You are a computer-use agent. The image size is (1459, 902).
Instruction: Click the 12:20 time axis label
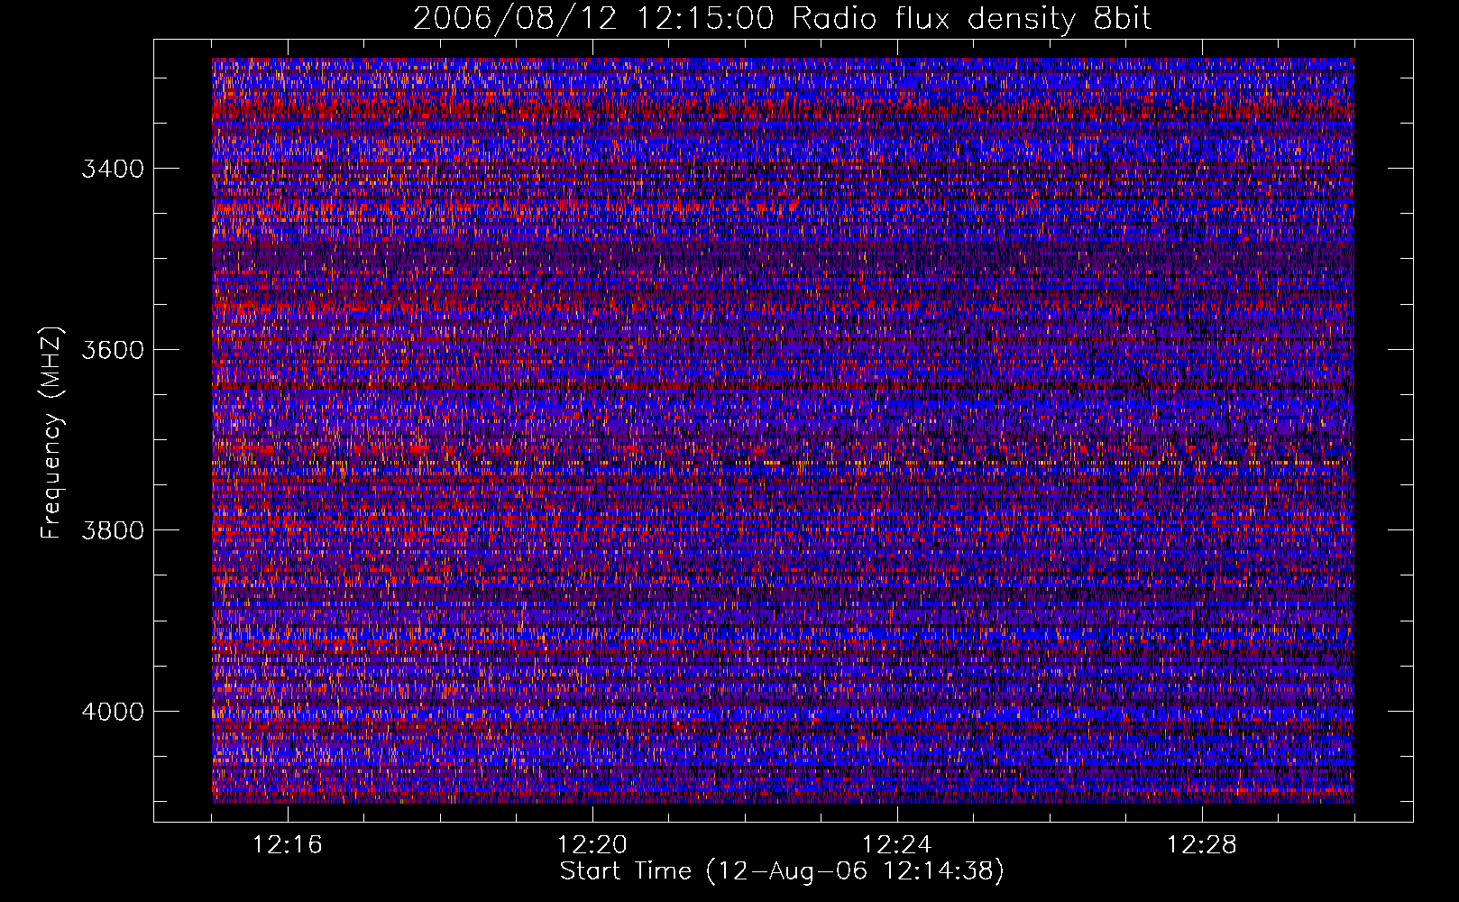pyautogui.click(x=592, y=845)
